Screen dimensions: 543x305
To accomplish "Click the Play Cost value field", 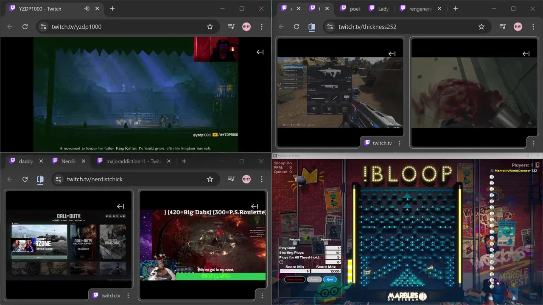I will 333,248.
